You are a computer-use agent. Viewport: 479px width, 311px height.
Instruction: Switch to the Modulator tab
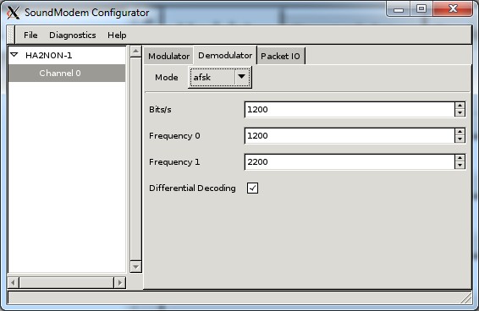click(x=168, y=56)
